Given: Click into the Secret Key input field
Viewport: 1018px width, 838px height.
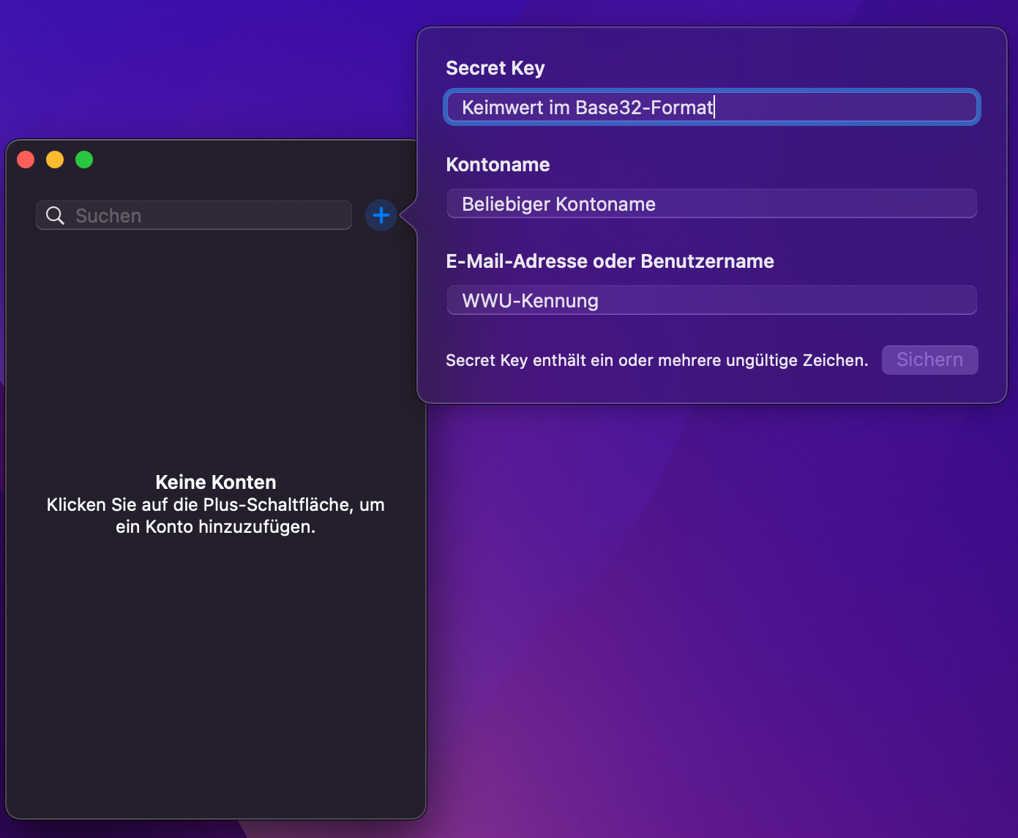Looking at the screenshot, I should point(842,108).
